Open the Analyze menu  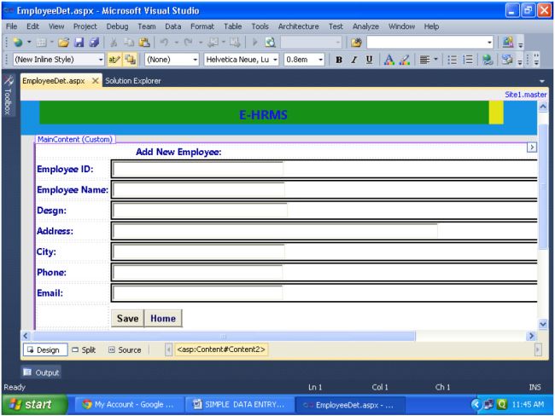(365, 26)
